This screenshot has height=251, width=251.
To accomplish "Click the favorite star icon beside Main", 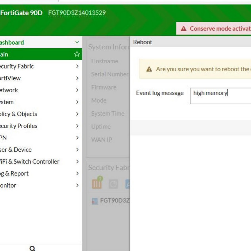I will click(x=77, y=54).
